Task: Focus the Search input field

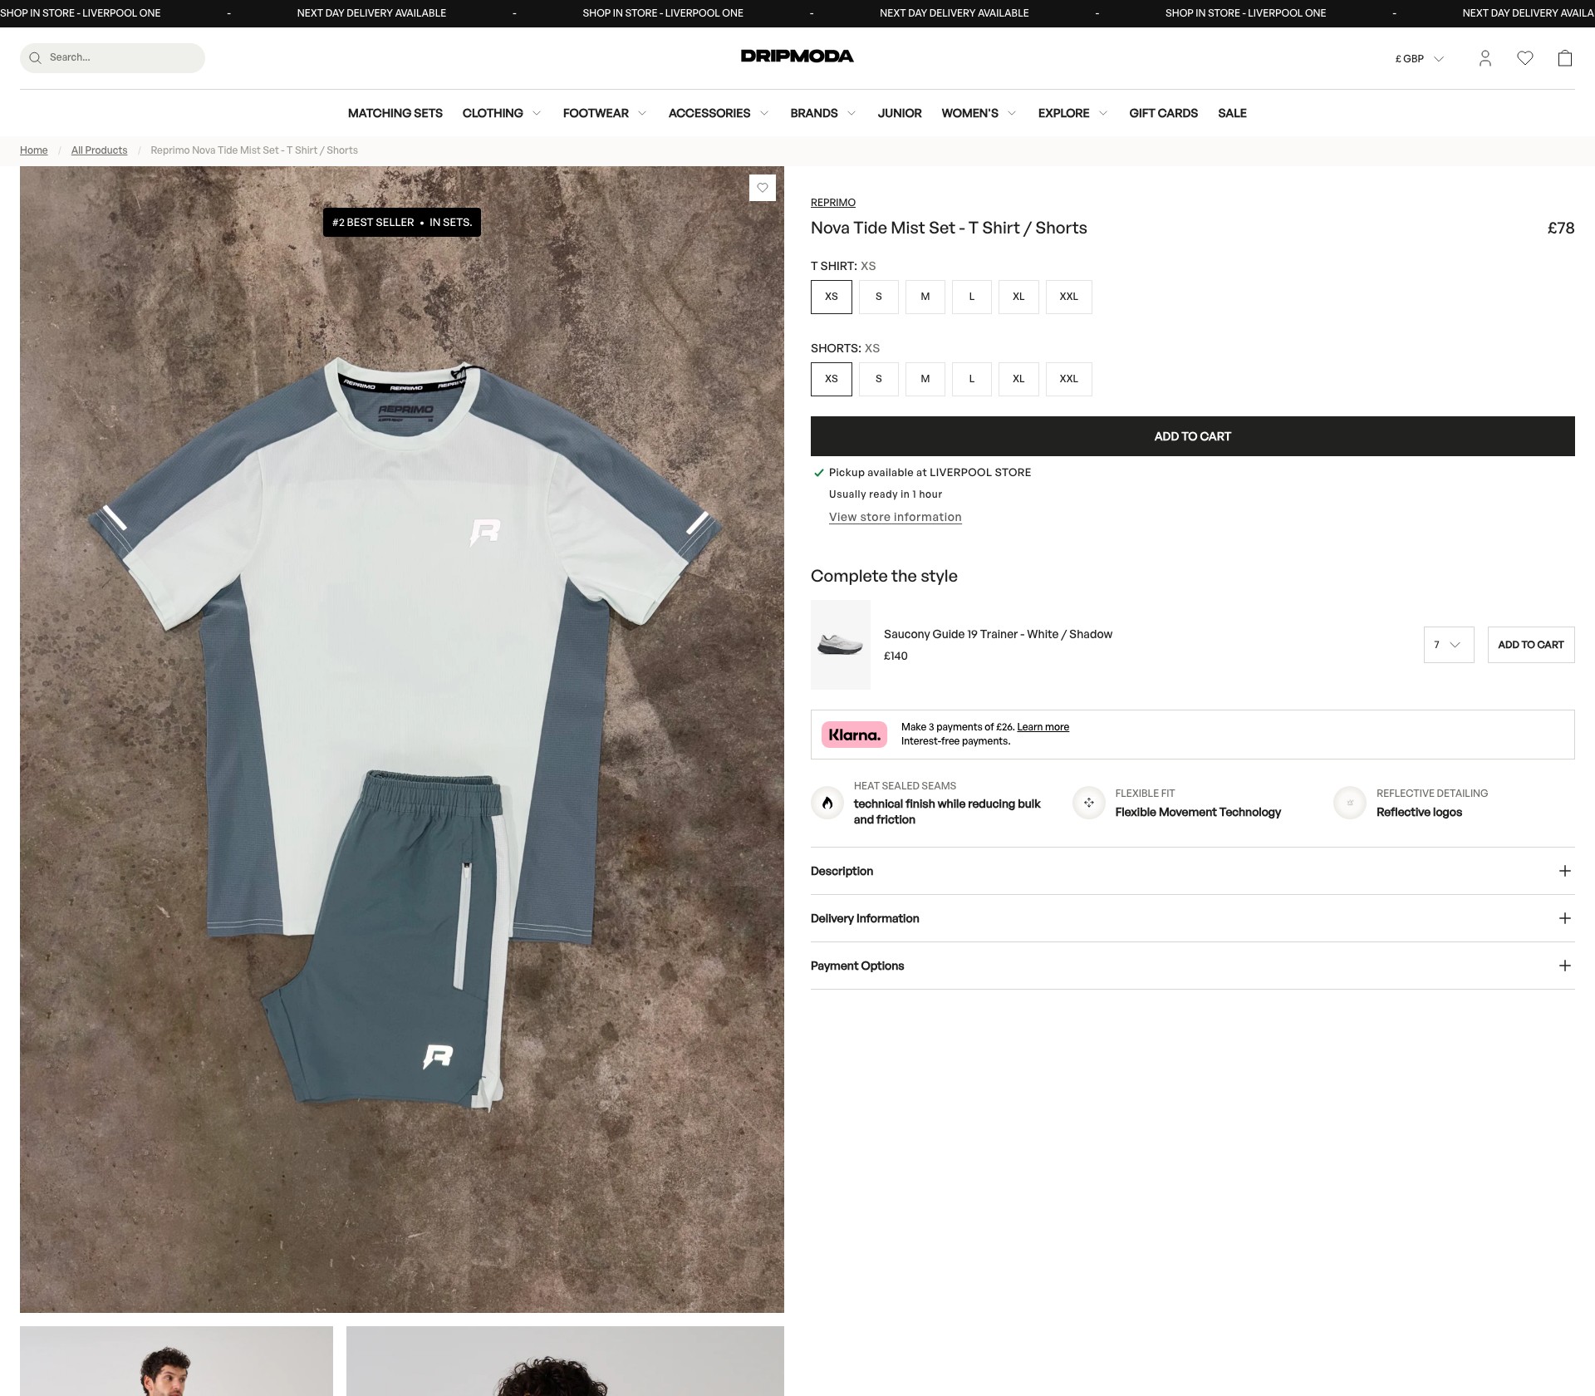Action: [x=112, y=58]
